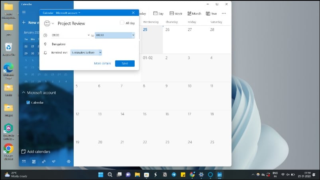
Task: Open weather widget on taskbar
Action: pyautogui.click(x=16, y=175)
